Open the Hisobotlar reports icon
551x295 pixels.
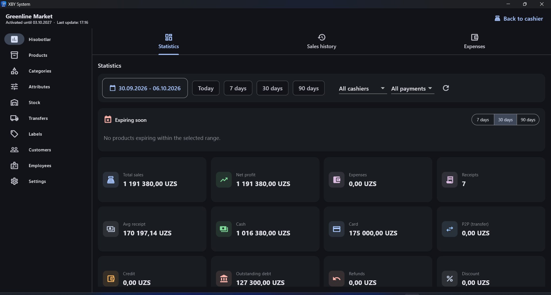[x=14, y=39]
